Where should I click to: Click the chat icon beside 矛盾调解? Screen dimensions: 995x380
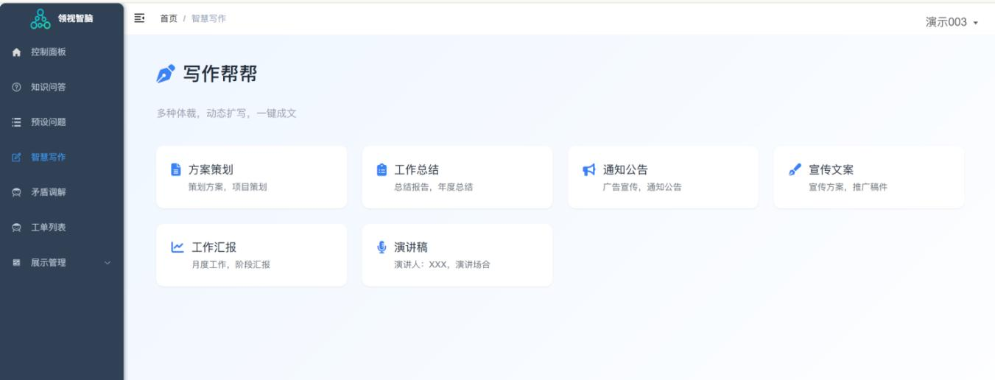18,192
